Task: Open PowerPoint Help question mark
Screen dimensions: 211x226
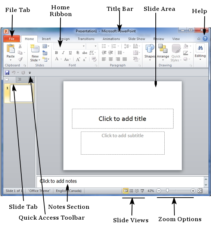Action: (x=205, y=38)
